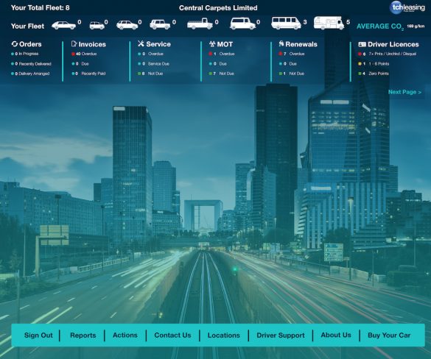The width and height of the screenshot is (431, 359).
Task: Open the Orders section heading
Action: coord(30,44)
